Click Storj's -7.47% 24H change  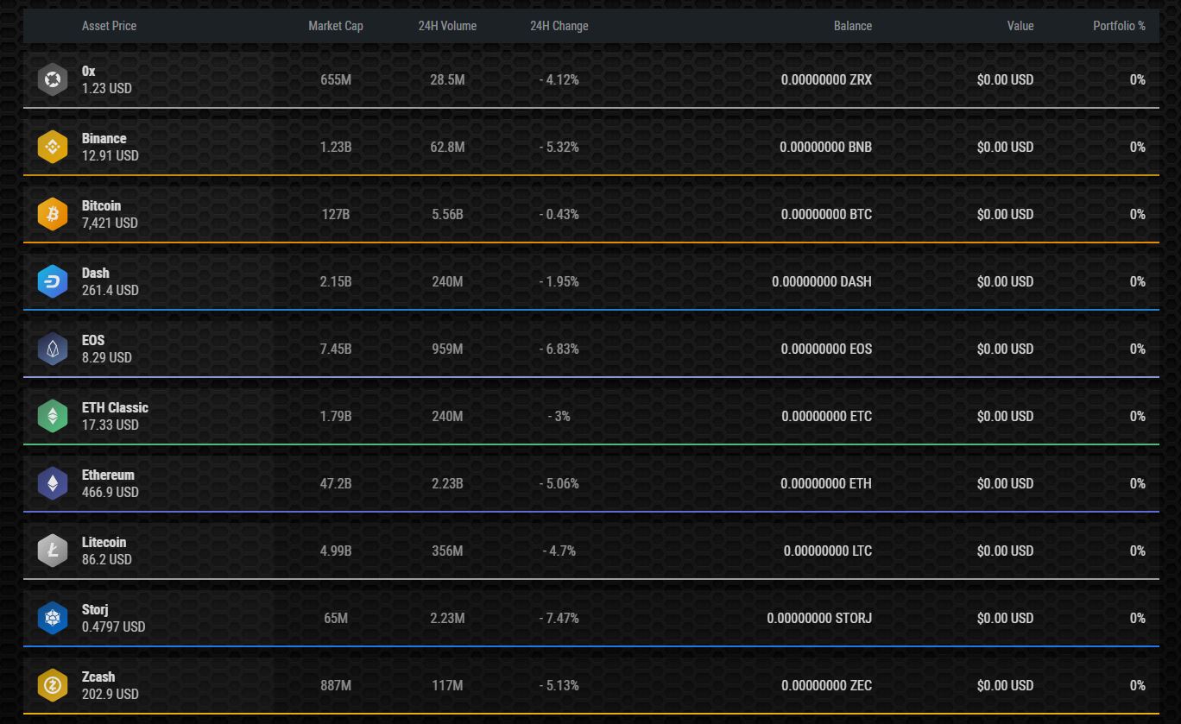559,618
